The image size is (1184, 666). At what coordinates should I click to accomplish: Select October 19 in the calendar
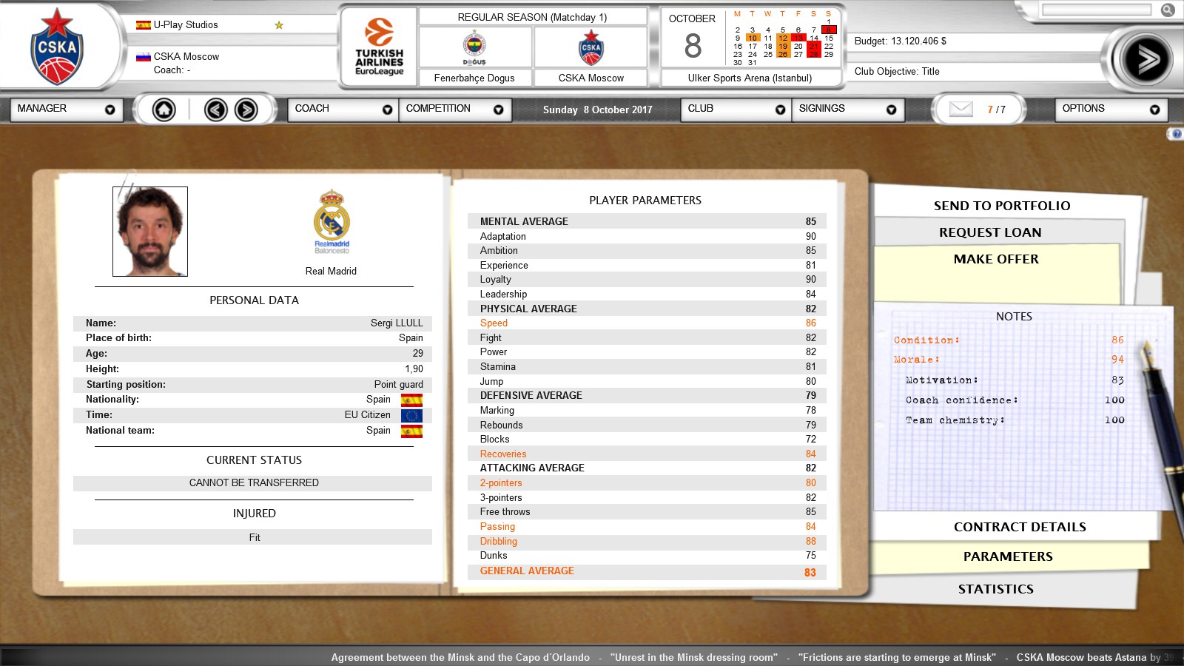[783, 47]
